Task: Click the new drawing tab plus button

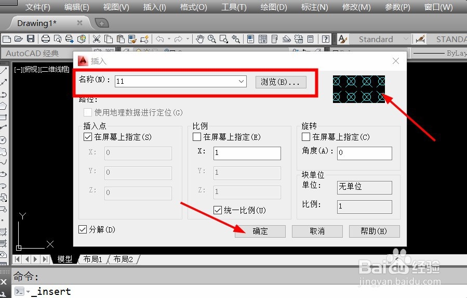Action: pyautogui.click(x=102, y=23)
